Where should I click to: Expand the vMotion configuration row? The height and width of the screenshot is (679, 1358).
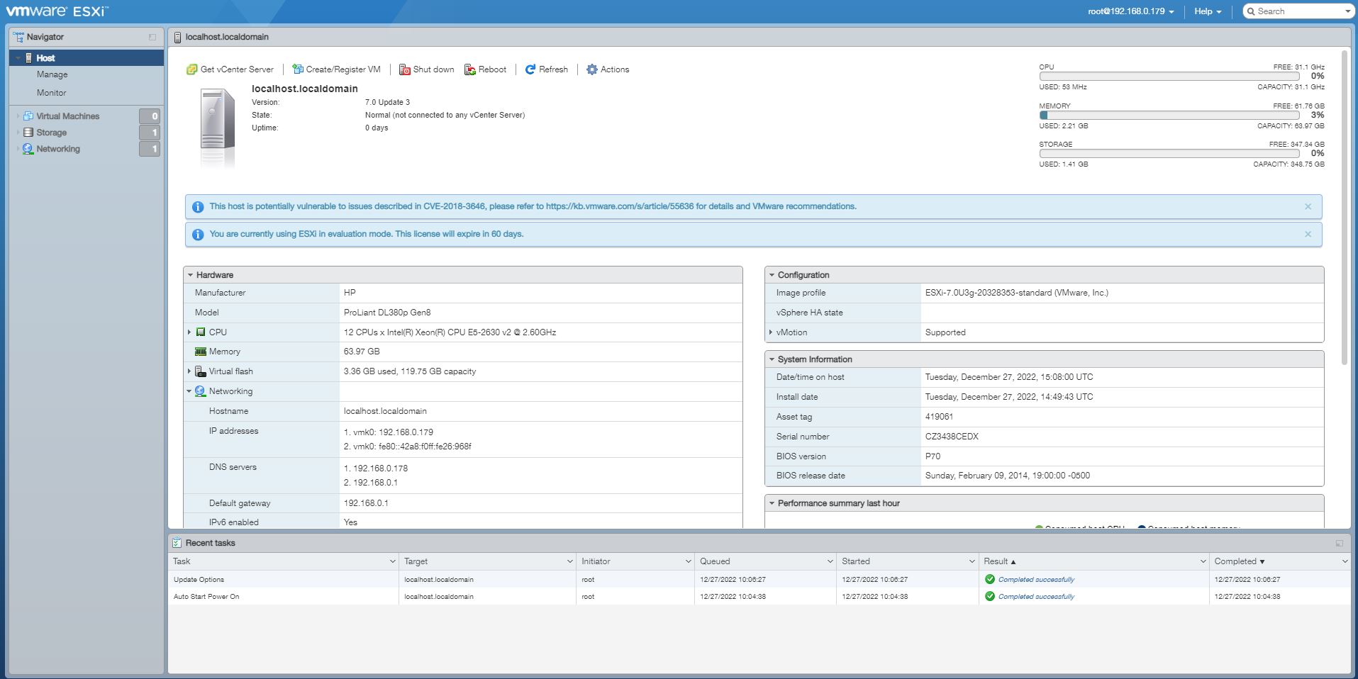pos(772,332)
